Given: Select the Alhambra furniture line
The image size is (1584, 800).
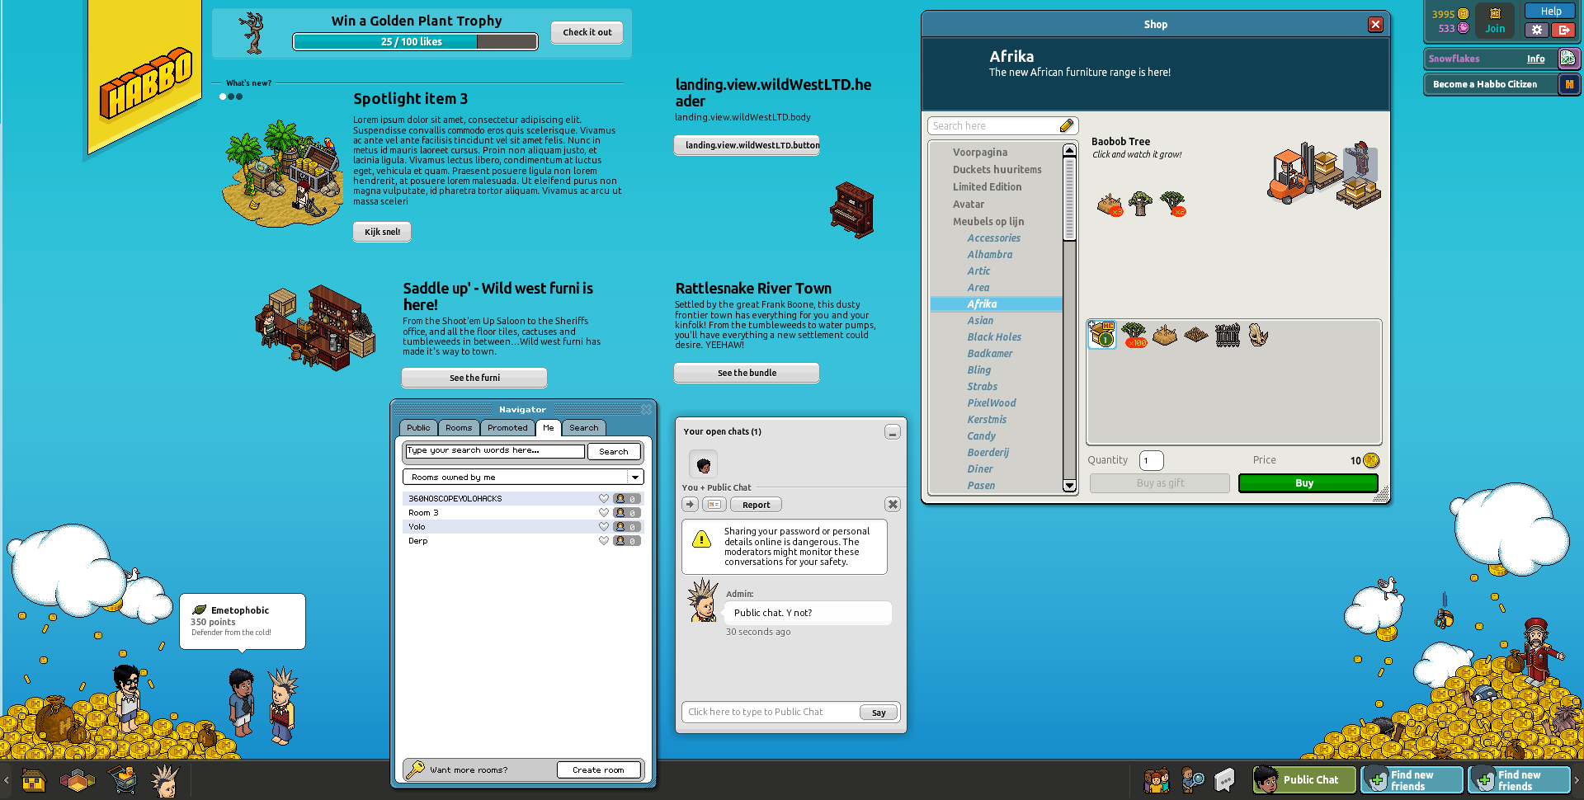Looking at the screenshot, I should [x=990, y=254].
